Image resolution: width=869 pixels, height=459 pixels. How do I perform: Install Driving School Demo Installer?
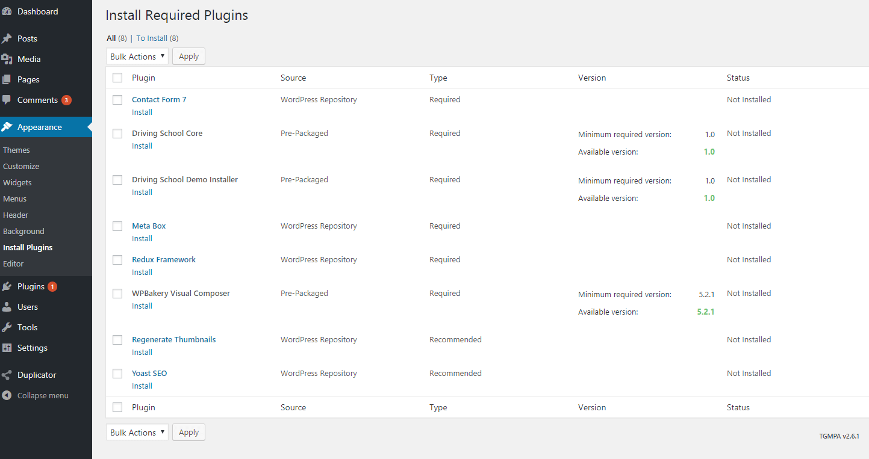pyautogui.click(x=142, y=193)
